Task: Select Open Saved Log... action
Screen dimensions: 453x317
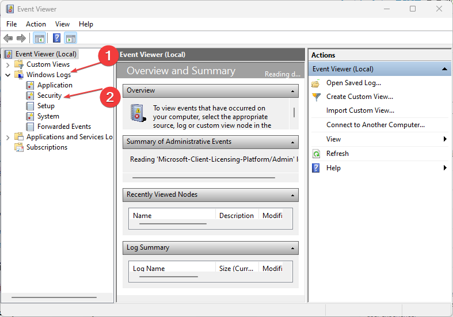Action: (x=353, y=83)
